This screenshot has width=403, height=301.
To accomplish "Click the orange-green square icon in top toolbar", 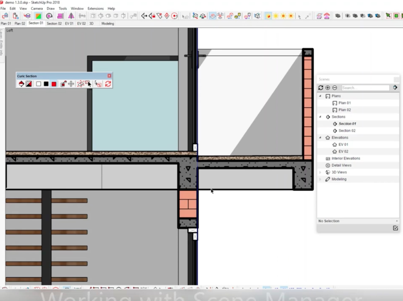I will click(38, 16).
